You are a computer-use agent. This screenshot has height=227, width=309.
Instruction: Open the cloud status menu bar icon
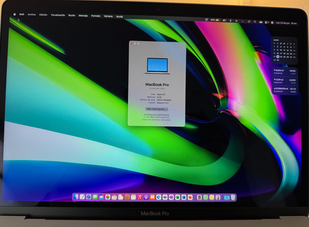(261, 22)
